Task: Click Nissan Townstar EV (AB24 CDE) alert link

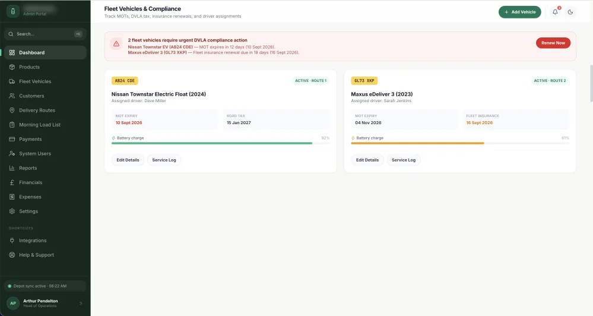Action: click(160, 47)
